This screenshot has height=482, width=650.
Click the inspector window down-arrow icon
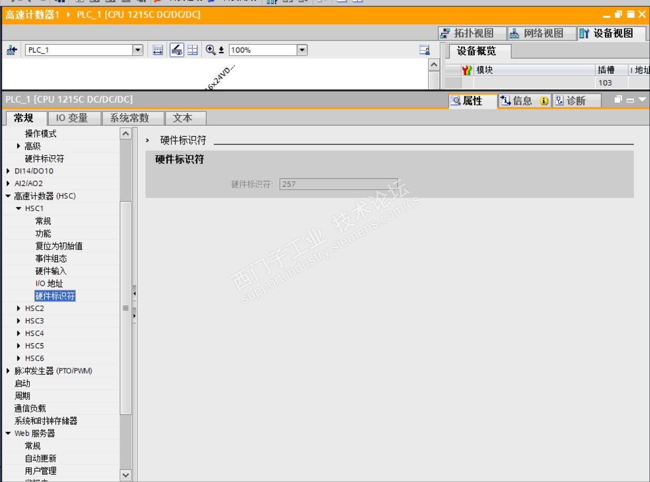pos(642,100)
